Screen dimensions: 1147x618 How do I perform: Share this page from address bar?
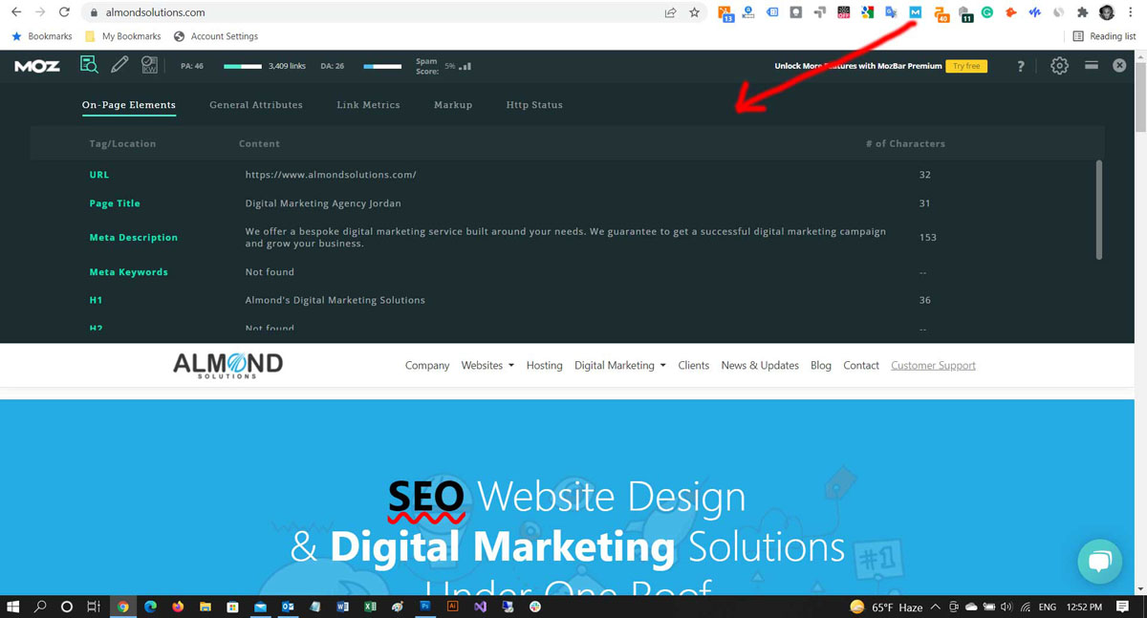670,12
